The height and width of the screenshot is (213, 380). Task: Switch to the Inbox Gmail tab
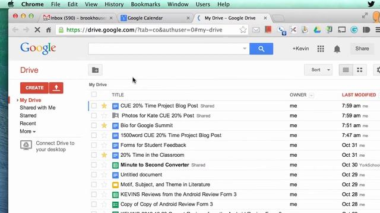(77, 18)
